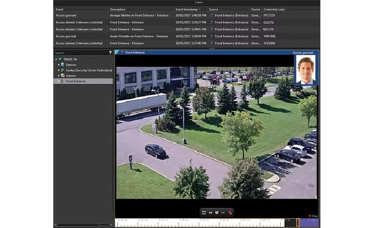The image size is (374, 228).
Task: Expand the huxley Security Center Federation node
Action: pos(59,70)
